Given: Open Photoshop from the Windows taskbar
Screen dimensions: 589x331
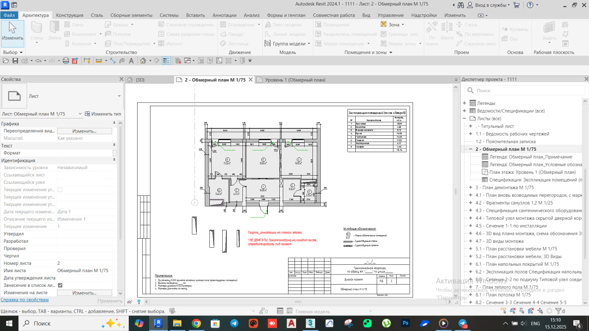Looking at the screenshot, I should [x=405, y=324].
